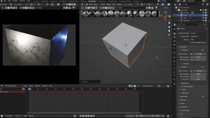Open the Channel menu in Dope Sheet

point(45,86)
